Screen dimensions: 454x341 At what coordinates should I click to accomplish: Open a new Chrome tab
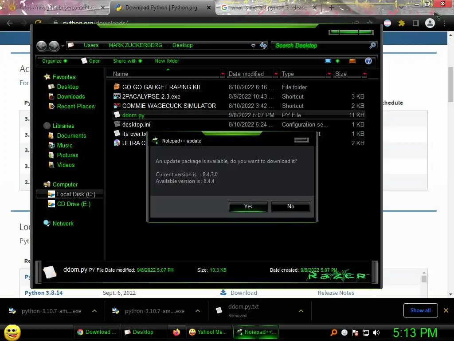coord(332,8)
